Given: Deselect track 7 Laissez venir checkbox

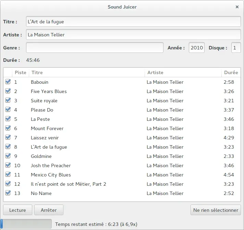Looking at the screenshot, I should (8, 137).
